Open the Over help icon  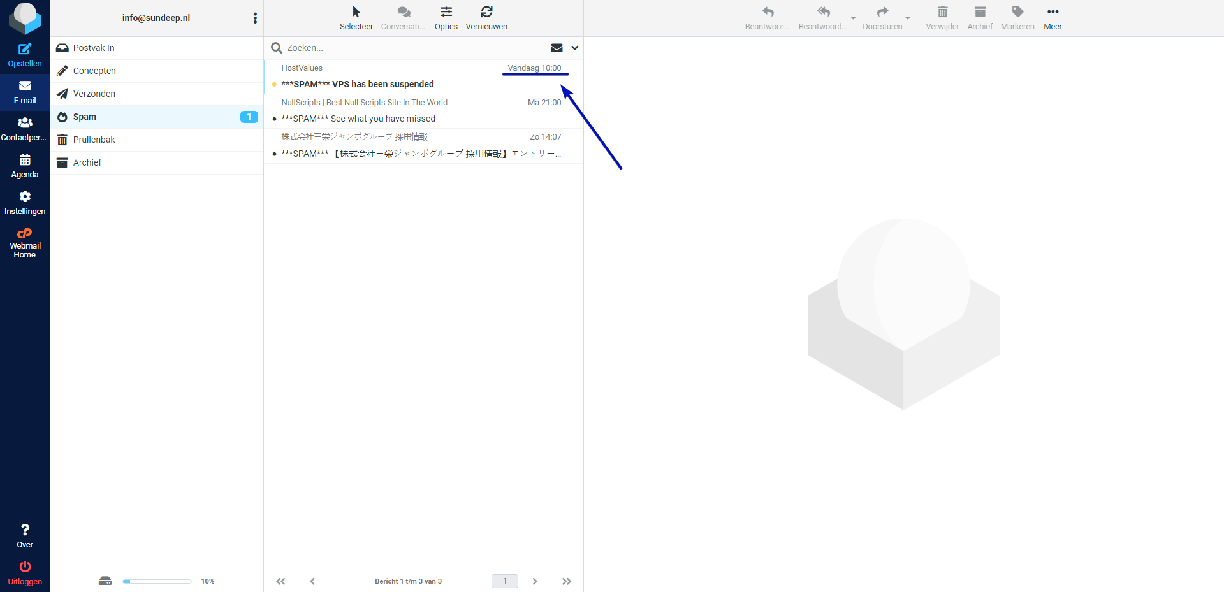coord(25,530)
